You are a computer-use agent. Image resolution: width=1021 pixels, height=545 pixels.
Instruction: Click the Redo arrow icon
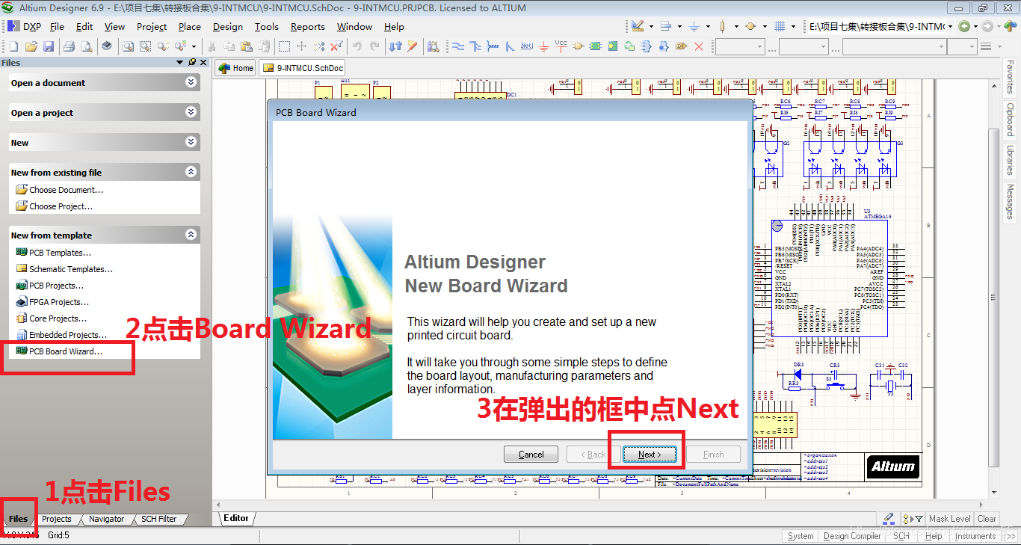(374, 46)
